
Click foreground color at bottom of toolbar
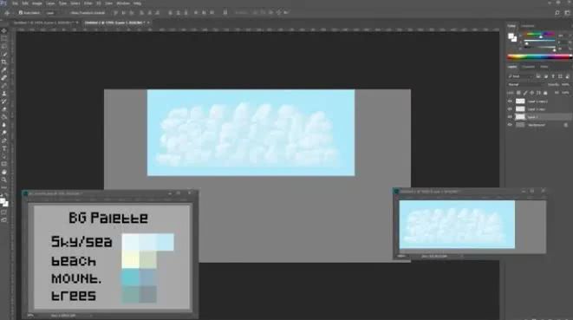point(3,200)
